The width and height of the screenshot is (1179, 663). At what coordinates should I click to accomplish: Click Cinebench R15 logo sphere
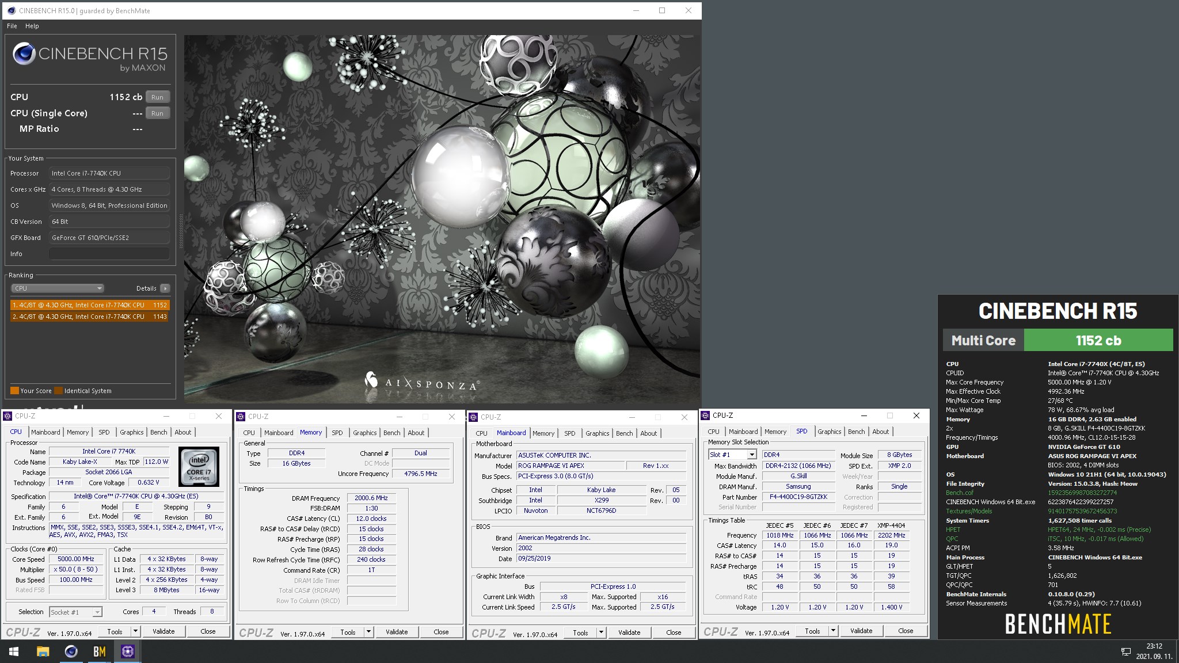(24, 54)
